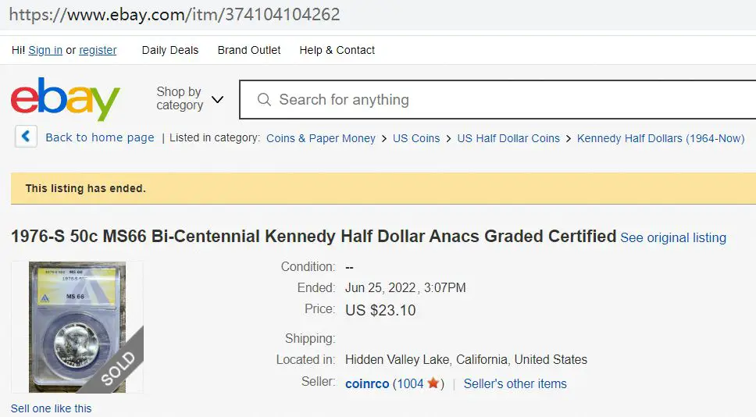
Task: Click the register link
Action: point(98,50)
